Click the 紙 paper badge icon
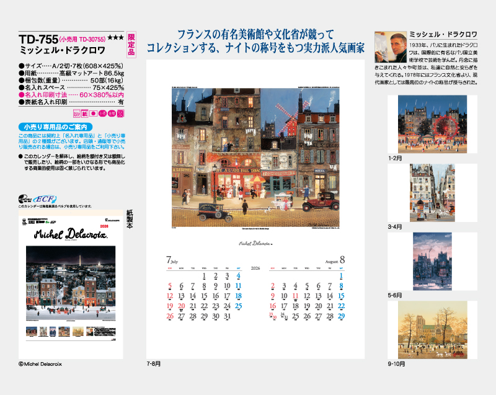The image size is (496, 395). (x=85, y=113)
